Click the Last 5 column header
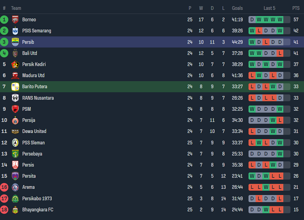This screenshot has height=220, width=304. coord(269,8)
